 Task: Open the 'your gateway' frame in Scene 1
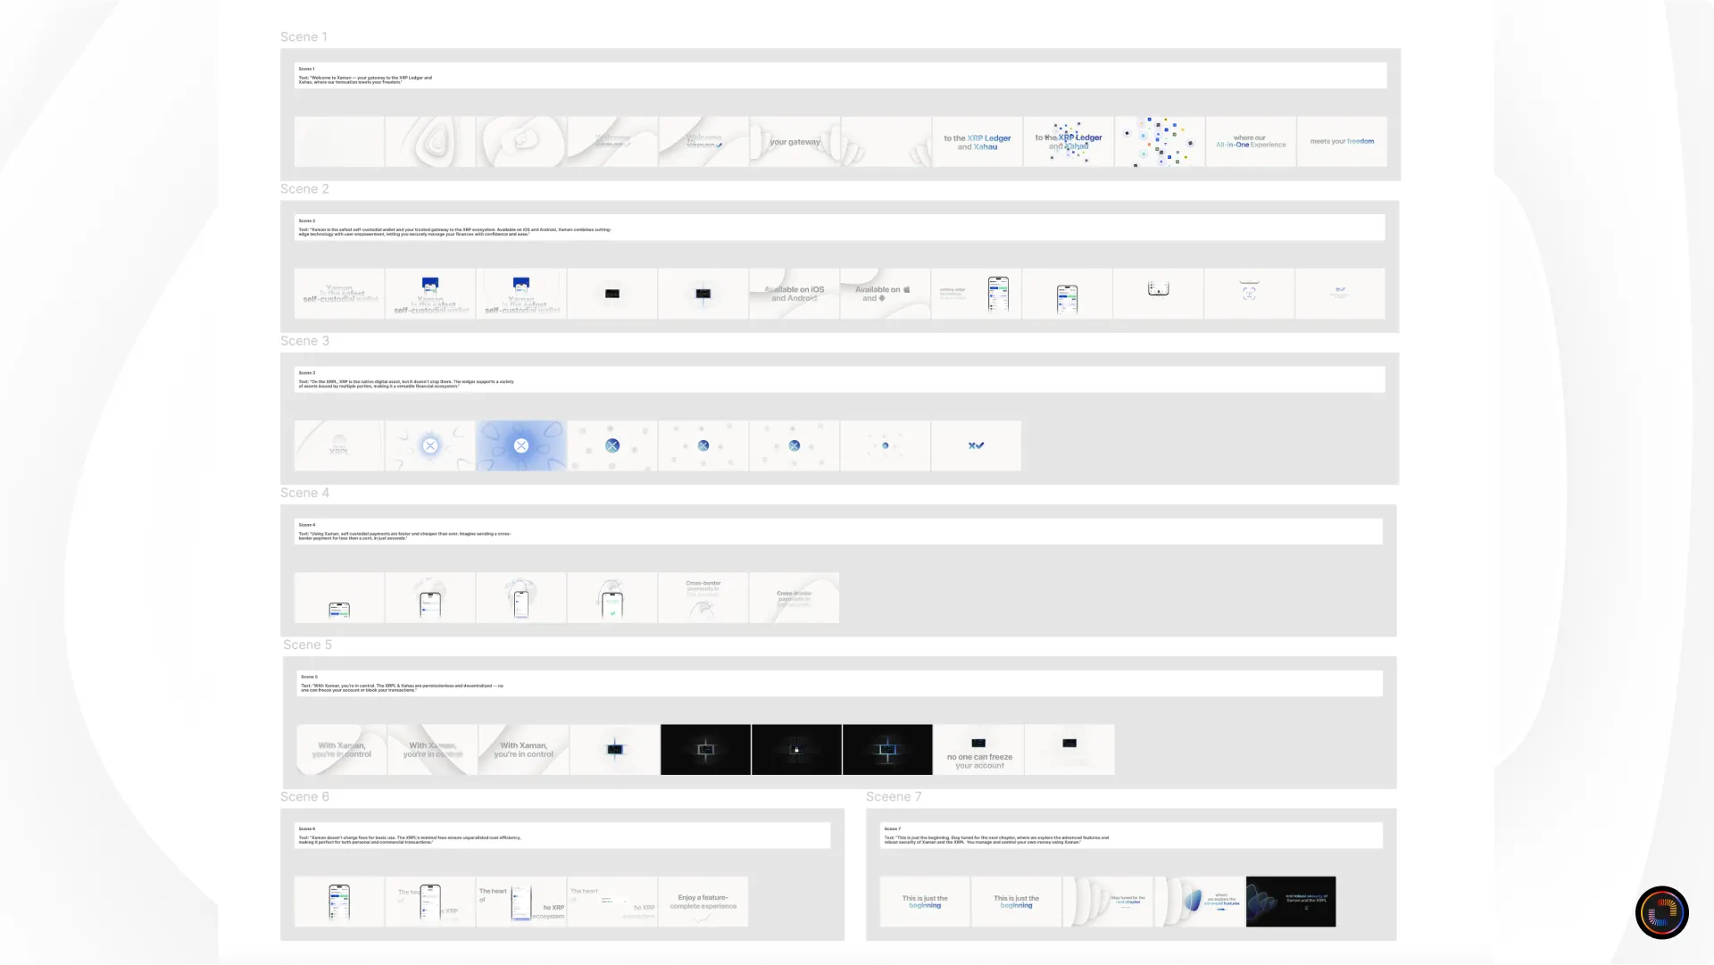pyautogui.click(x=795, y=141)
